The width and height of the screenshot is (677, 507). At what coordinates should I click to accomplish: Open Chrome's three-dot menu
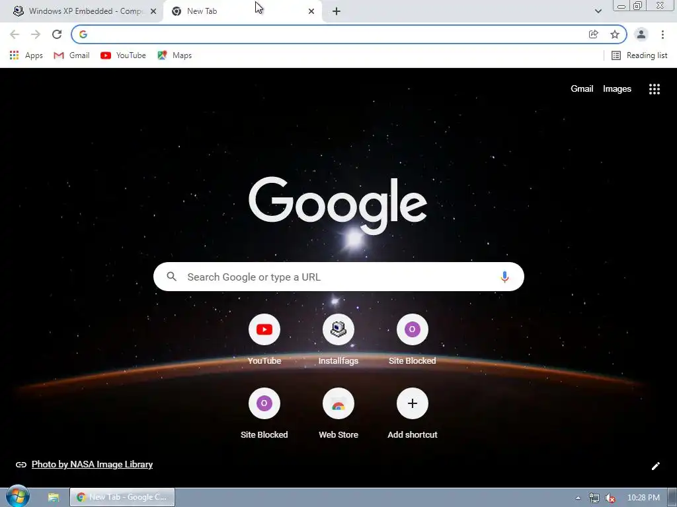tap(662, 34)
